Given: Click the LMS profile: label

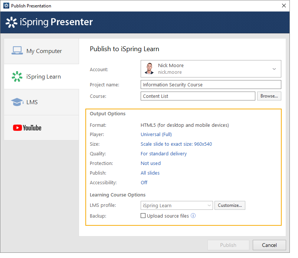Looking at the screenshot, I should (x=103, y=205).
